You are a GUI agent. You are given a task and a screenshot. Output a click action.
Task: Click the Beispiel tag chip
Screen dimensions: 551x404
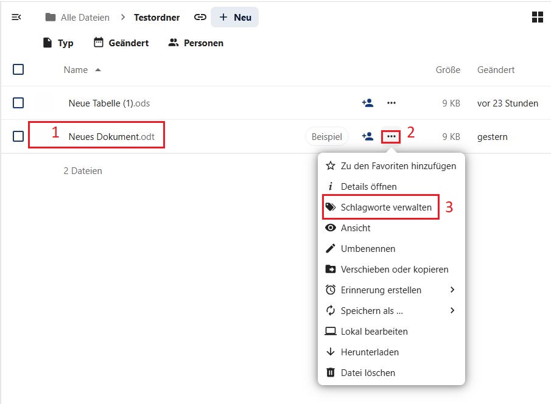click(326, 137)
